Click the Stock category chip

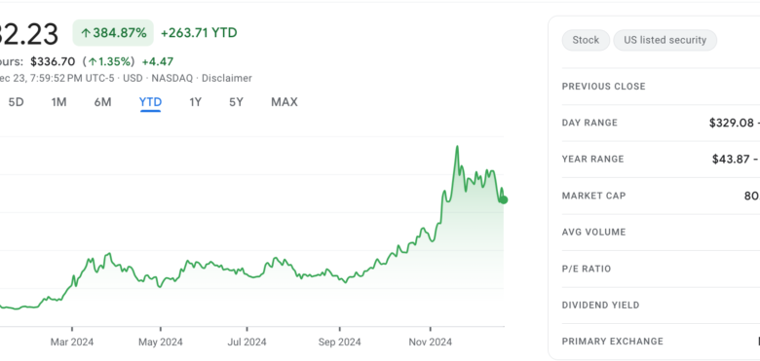[586, 40]
